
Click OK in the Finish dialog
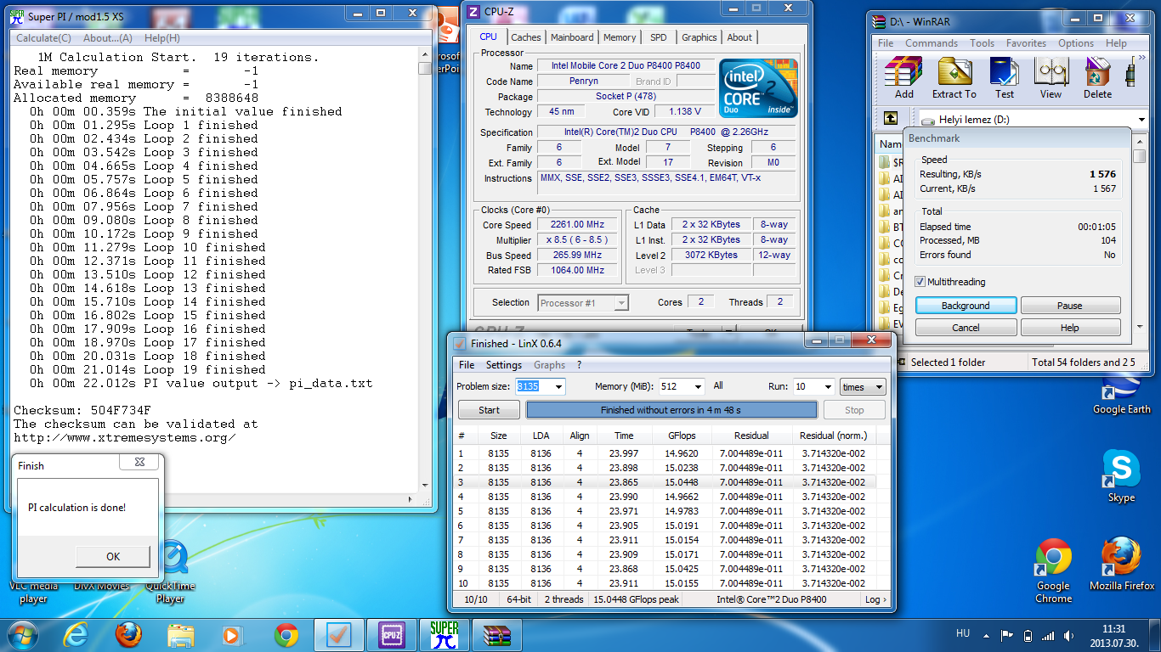tap(113, 557)
